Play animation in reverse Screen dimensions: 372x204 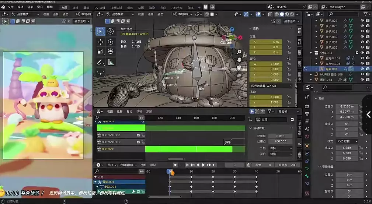pyautogui.click(x=198, y=165)
